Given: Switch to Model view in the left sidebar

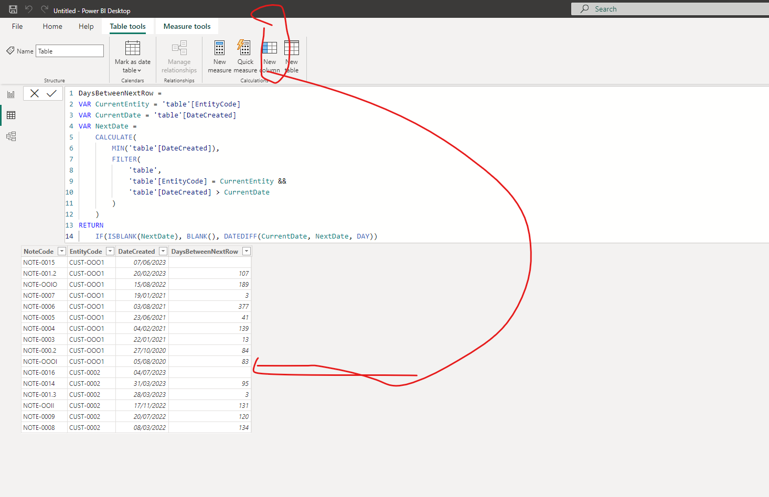Looking at the screenshot, I should coord(11,136).
